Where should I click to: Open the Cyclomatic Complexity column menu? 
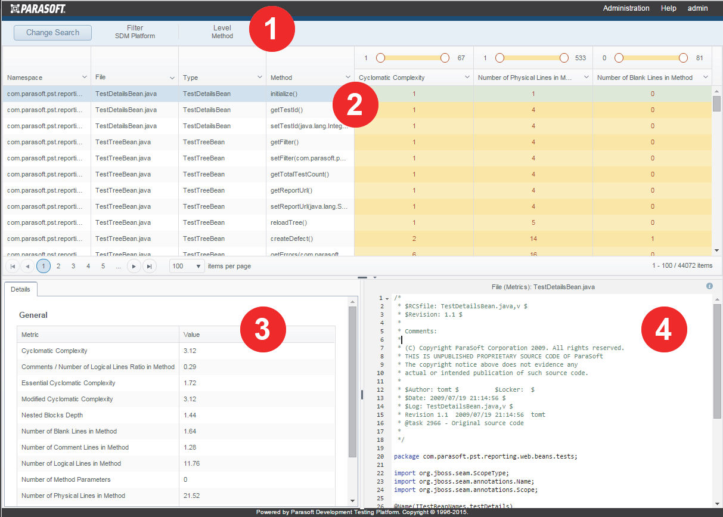point(467,78)
